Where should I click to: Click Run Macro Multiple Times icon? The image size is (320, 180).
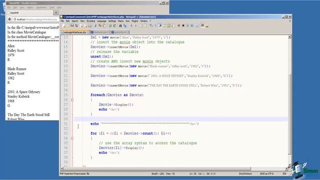click(192, 25)
